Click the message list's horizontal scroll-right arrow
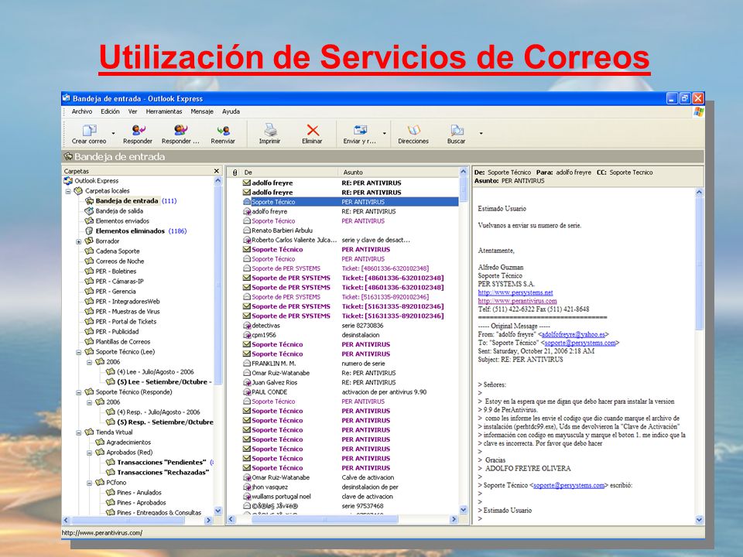This screenshot has width=743, height=557. coord(454,519)
